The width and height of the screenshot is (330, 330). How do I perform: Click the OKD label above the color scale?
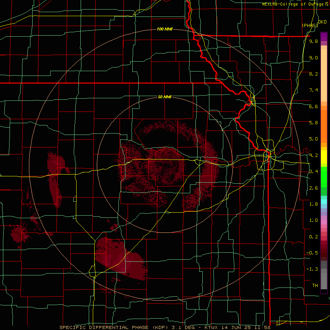coord(322,22)
